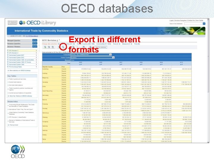Click the second toolbar icon beside the green arrow
The image size is (214, 161).
[49, 47]
